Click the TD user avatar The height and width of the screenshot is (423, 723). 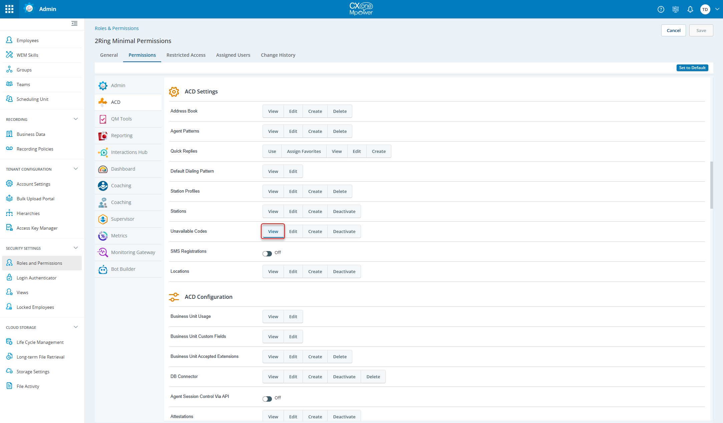(705, 9)
